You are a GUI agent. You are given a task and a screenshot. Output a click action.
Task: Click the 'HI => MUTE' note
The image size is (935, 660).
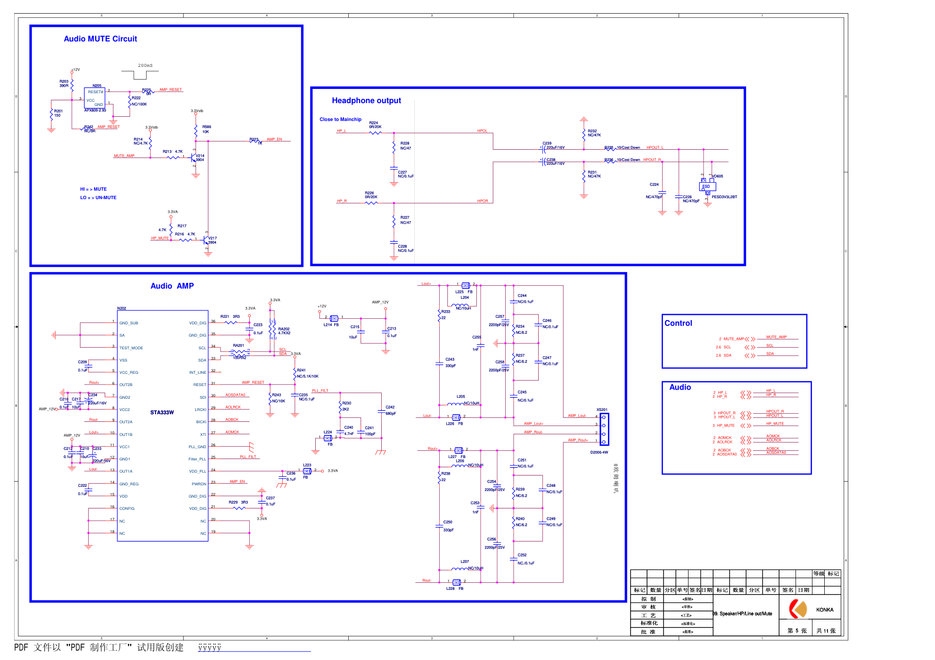(x=93, y=189)
